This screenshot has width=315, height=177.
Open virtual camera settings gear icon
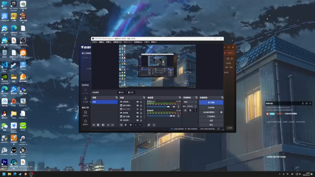click(221, 112)
